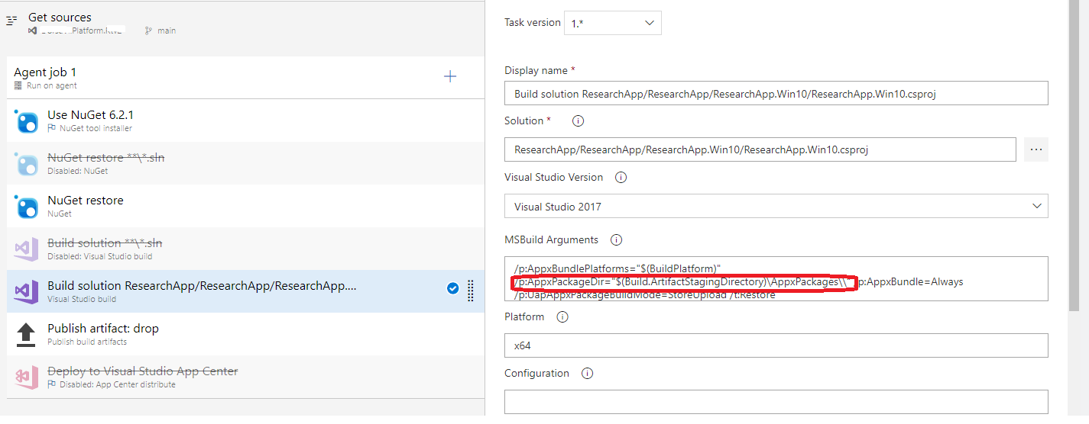Click the disabled Build solution **\*.sln icon
1089x424 pixels.
27,249
